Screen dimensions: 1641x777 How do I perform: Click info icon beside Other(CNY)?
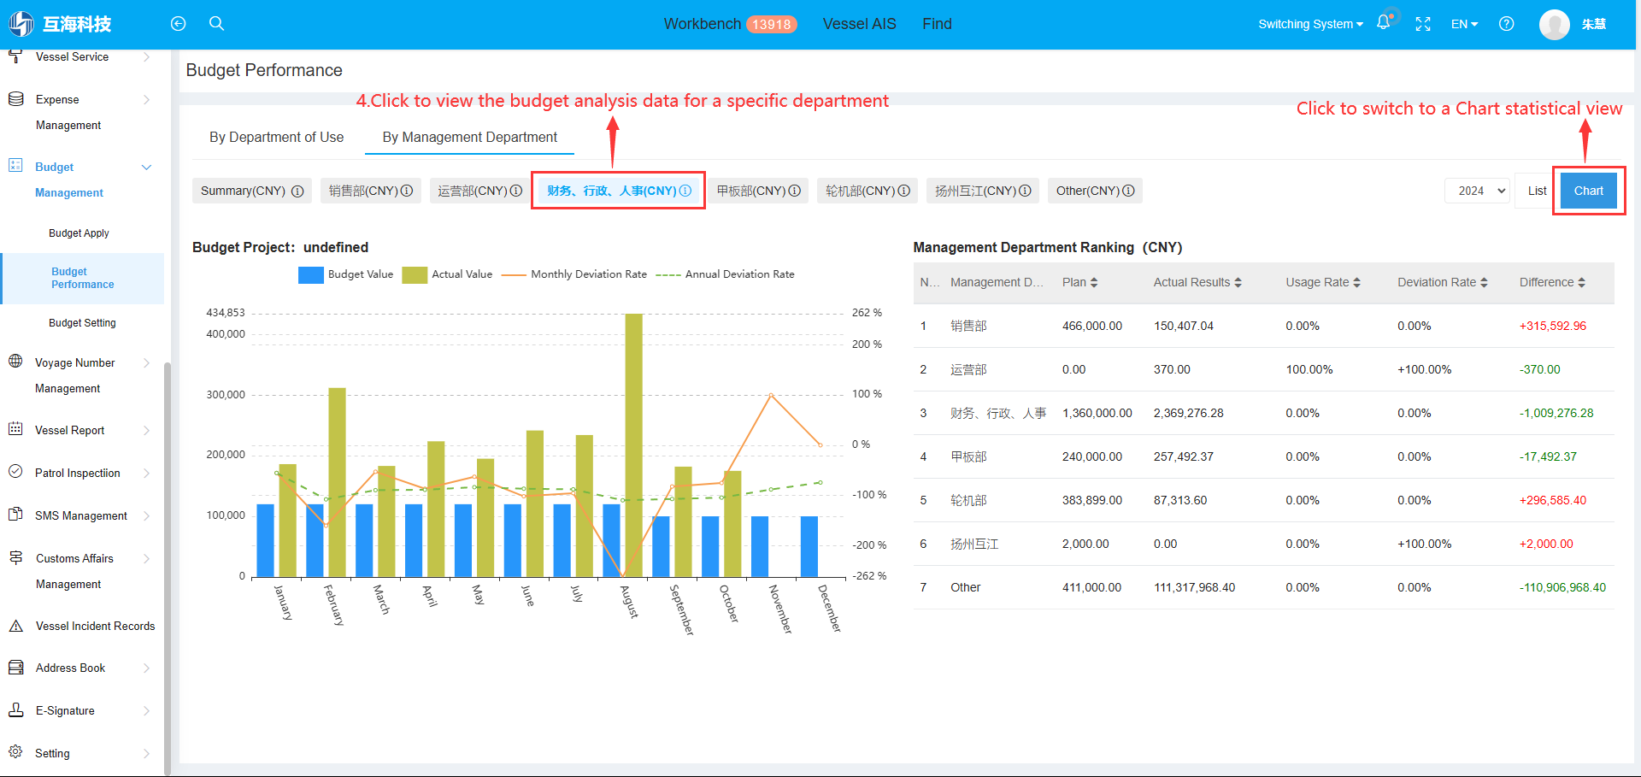pyautogui.click(x=1129, y=191)
